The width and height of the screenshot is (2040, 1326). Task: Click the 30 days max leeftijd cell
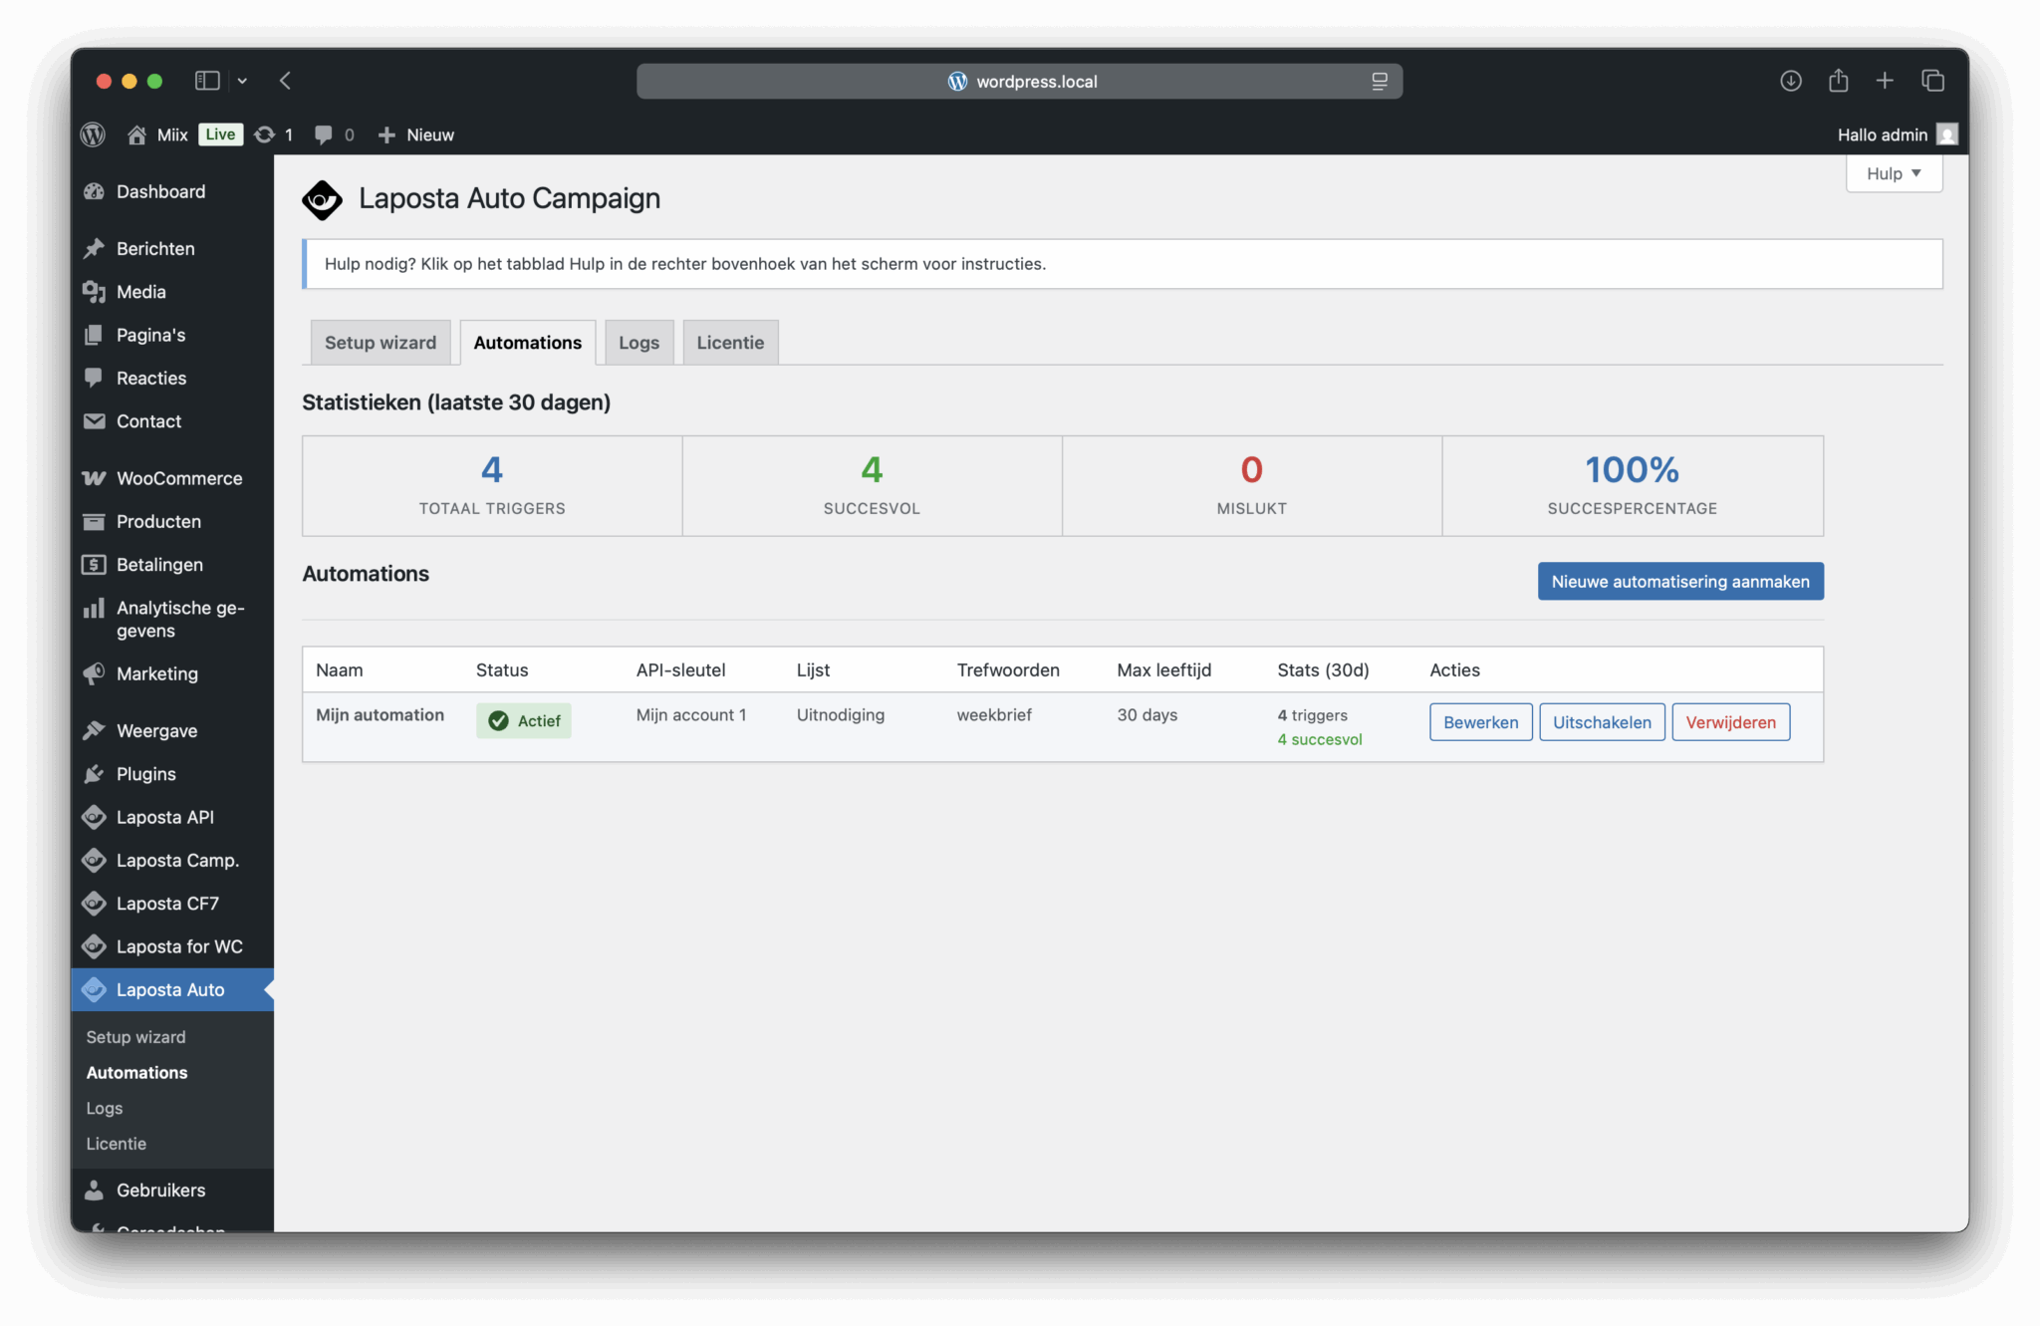(1147, 714)
